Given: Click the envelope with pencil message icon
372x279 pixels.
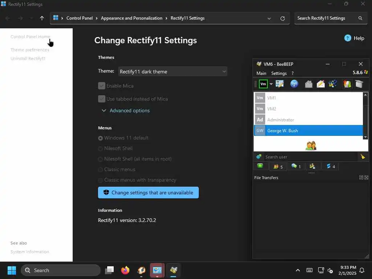Looking at the screenshot, I should [x=320, y=84].
